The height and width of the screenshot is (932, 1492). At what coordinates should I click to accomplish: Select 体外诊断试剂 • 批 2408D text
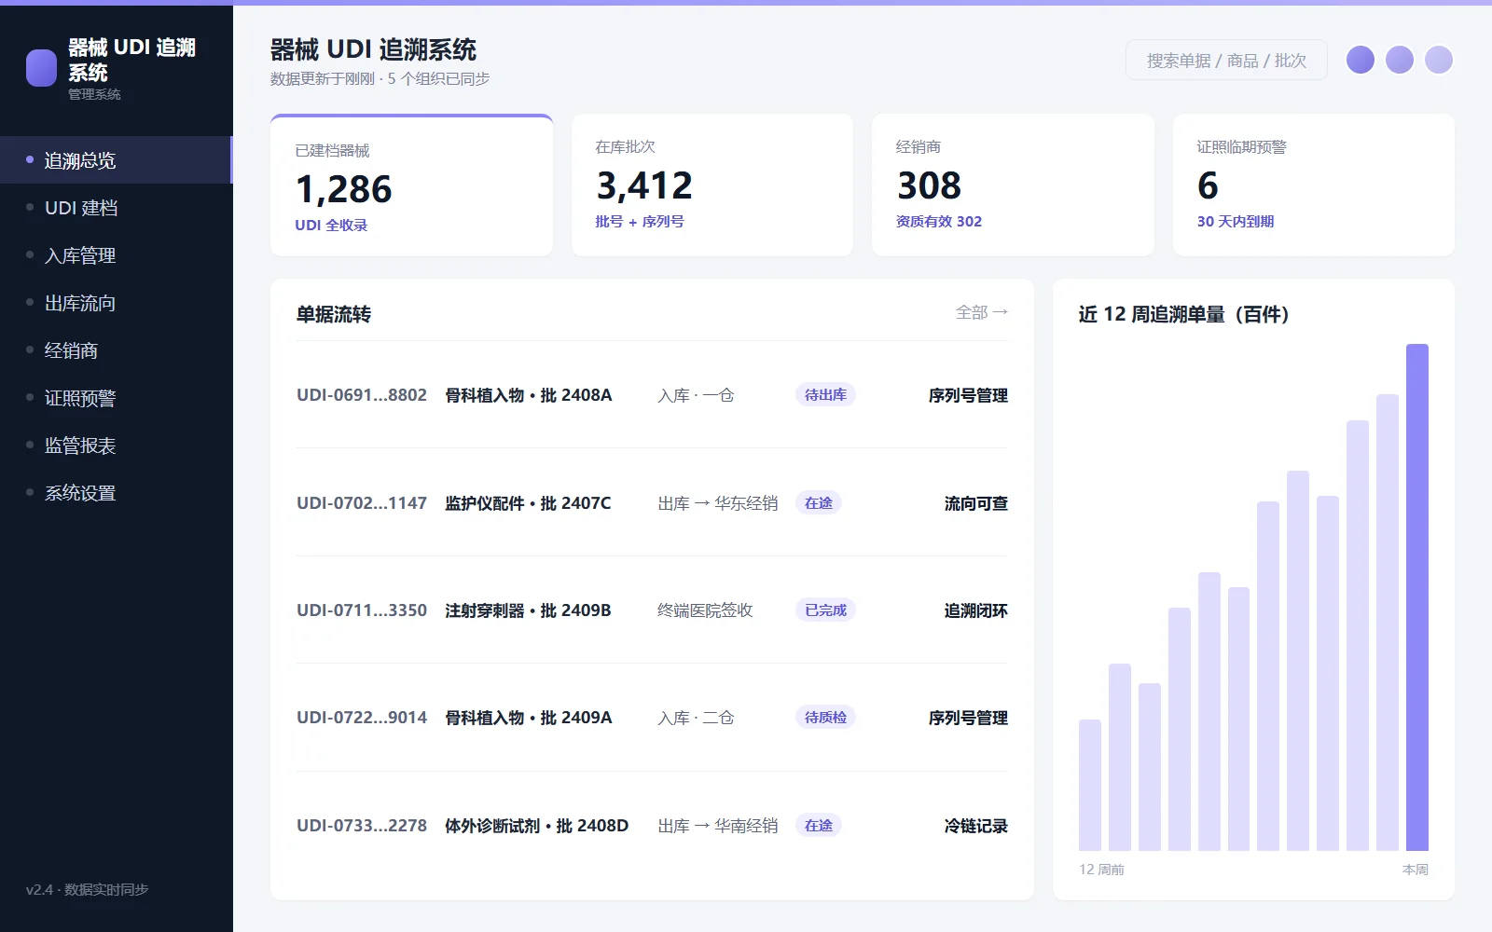536,826
